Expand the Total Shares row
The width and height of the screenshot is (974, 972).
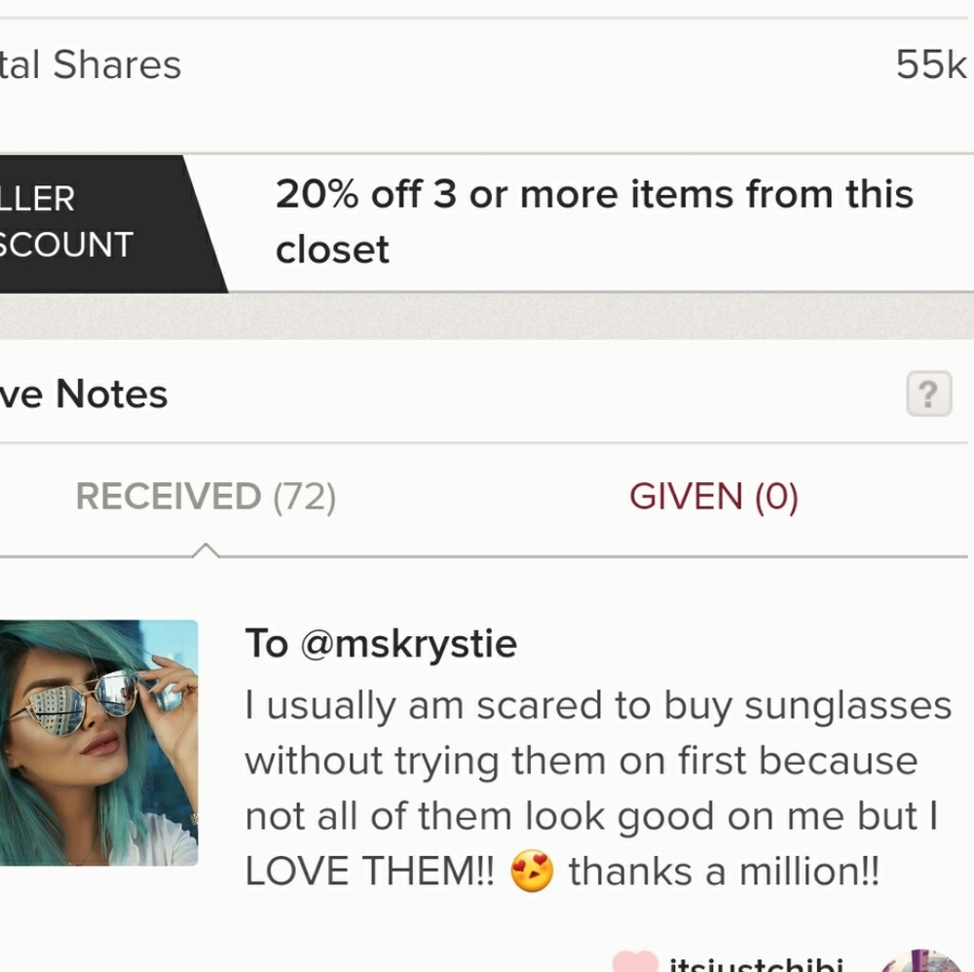click(x=487, y=64)
